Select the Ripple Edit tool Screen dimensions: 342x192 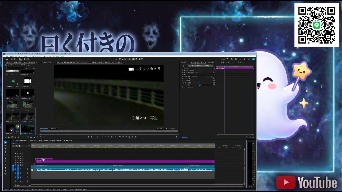point(5,149)
